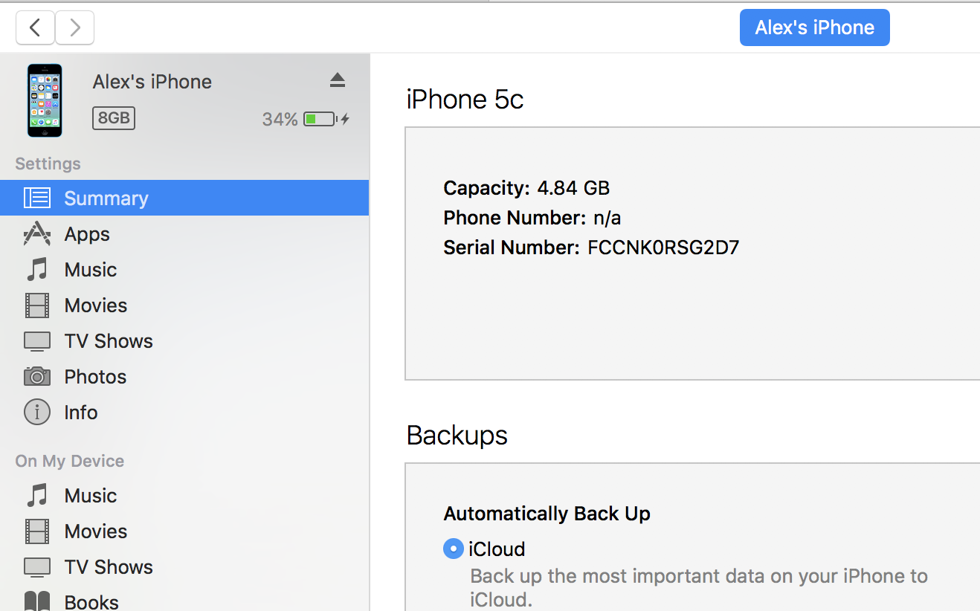Click the Alex's iPhone device button
Screen dimensions: 980x611
coord(814,28)
